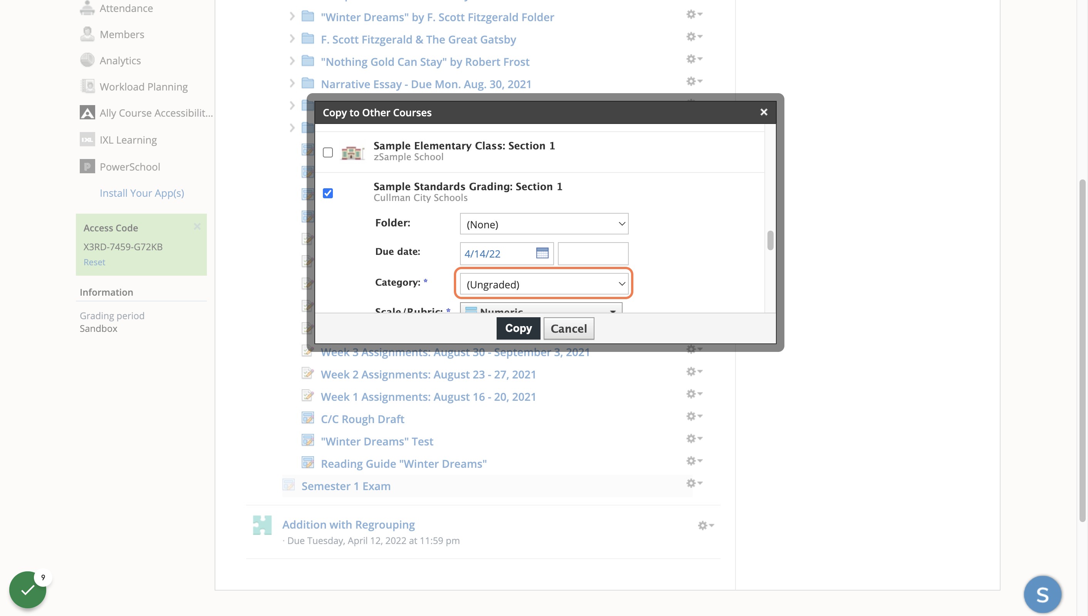Open PowerSchool sidebar item

tap(130, 167)
